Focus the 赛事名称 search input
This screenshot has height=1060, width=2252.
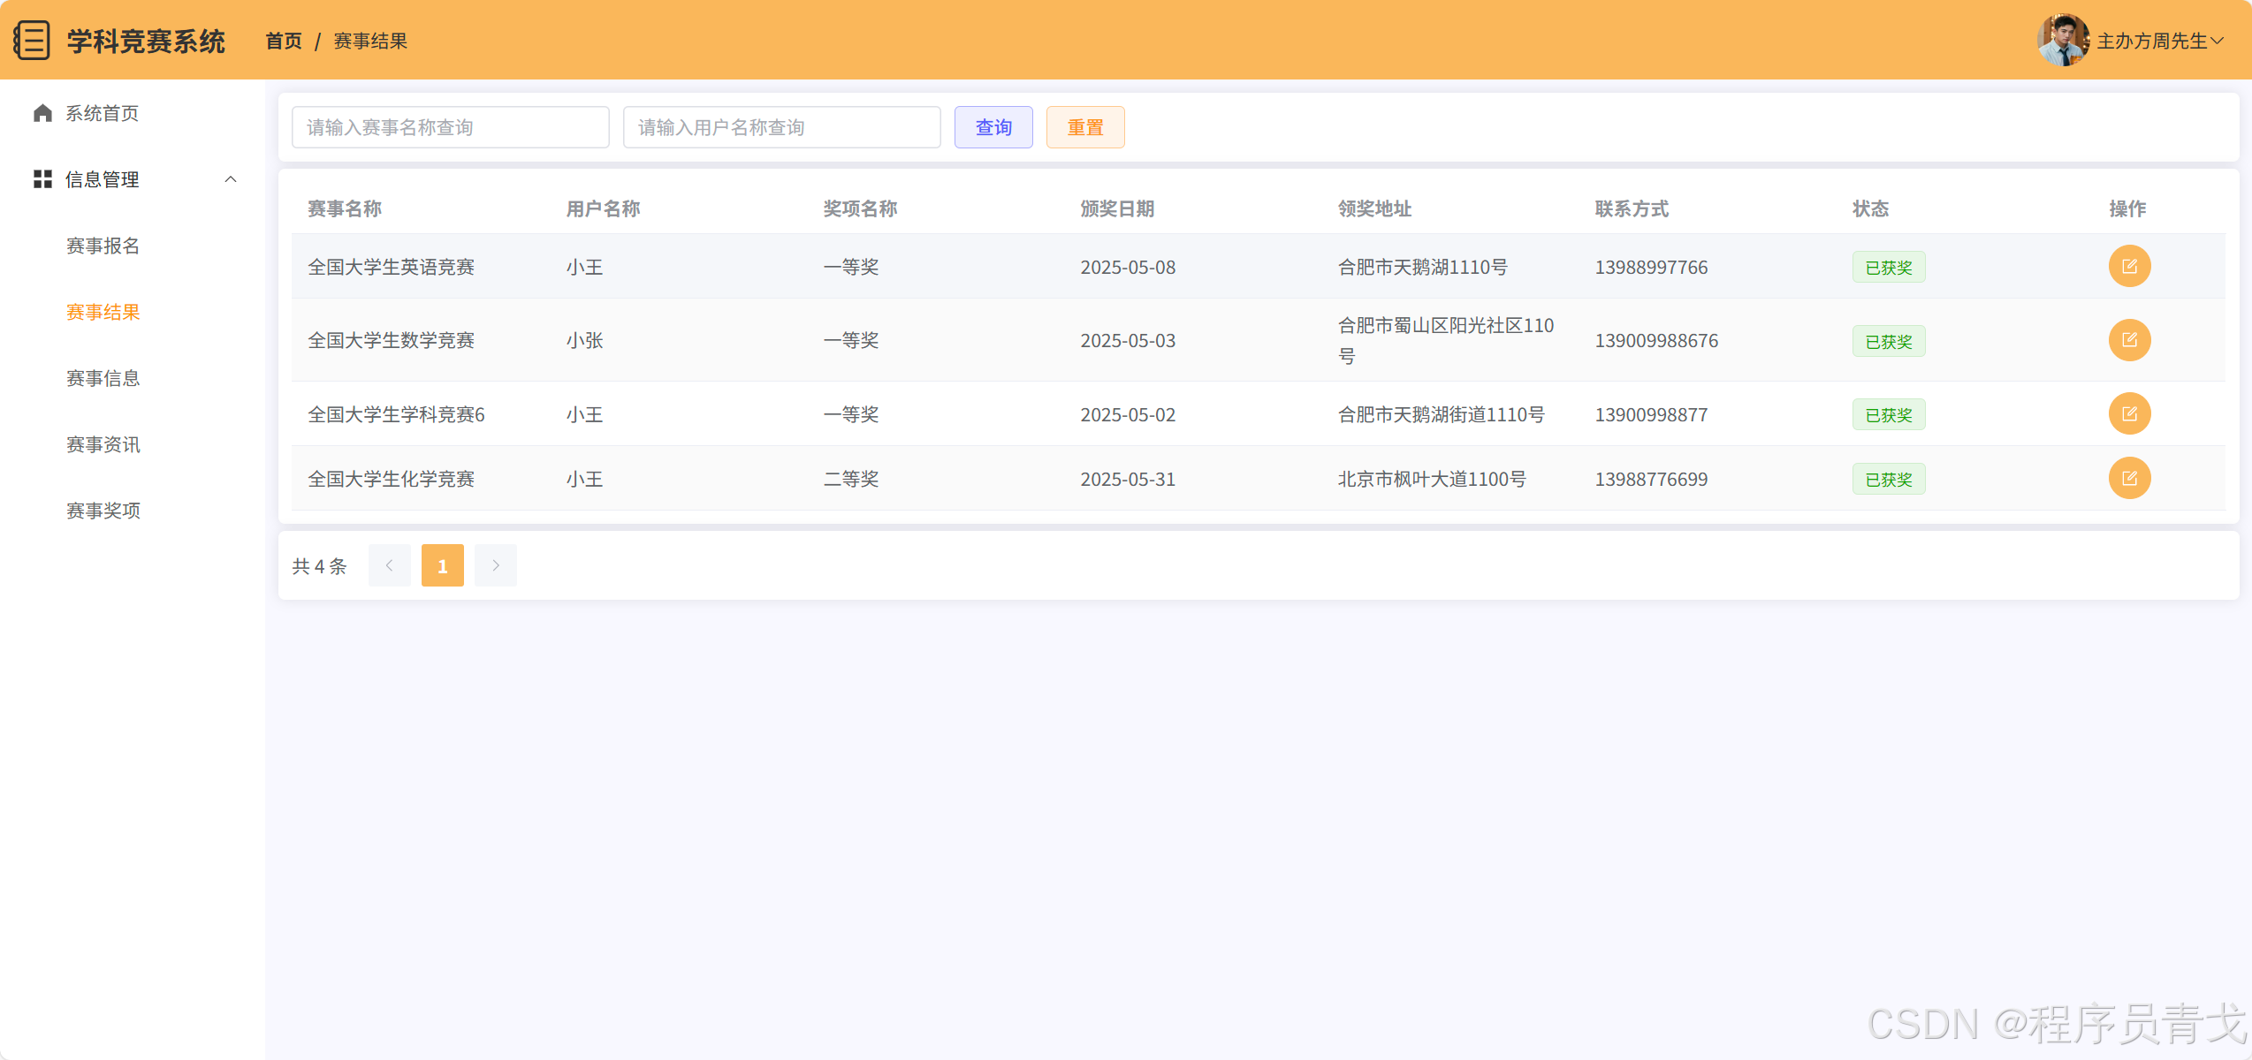pos(450,127)
